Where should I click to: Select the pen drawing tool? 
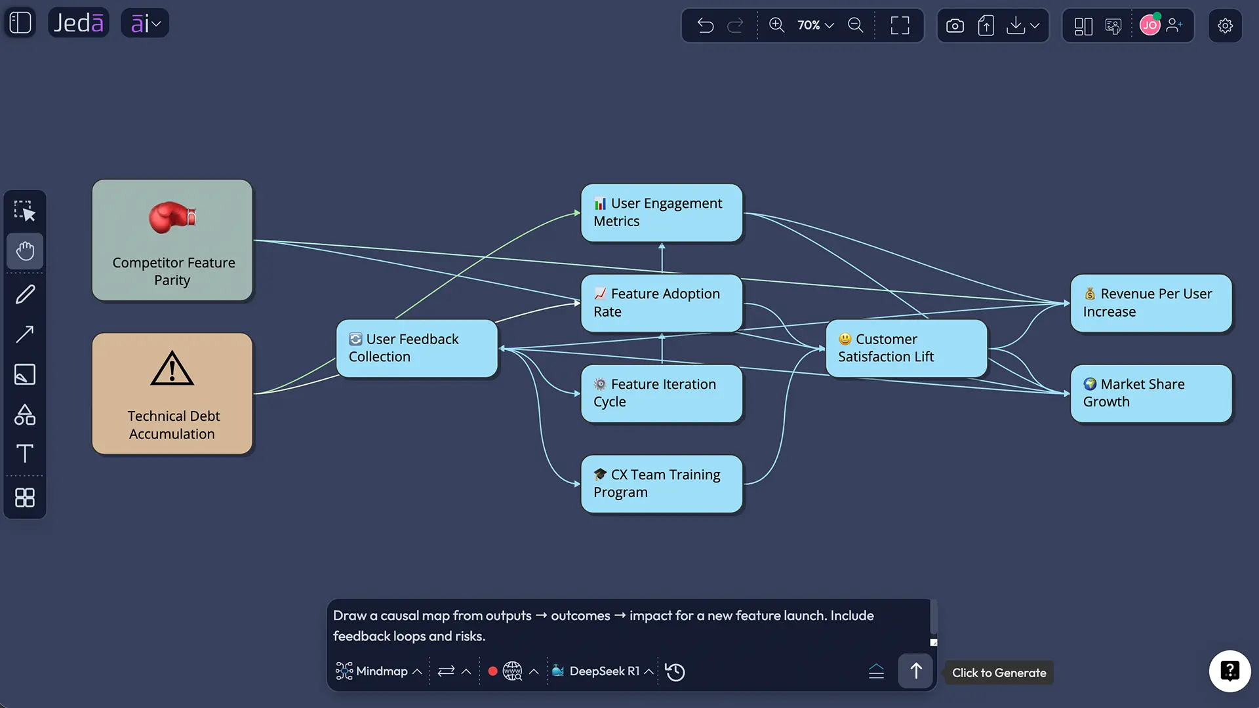(25, 294)
